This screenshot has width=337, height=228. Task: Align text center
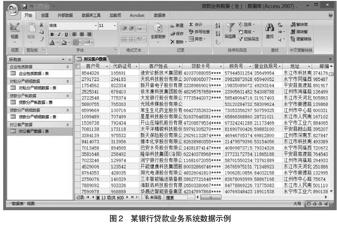pyautogui.click(x=82, y=34)
